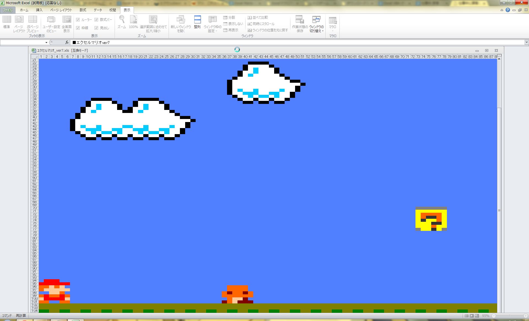Image resolution: width=529 pixels, height=321 pixels.
Task: Maximize the エクセルマリオ_ver7.xls workbook window
Action: [x=487, y=51]
